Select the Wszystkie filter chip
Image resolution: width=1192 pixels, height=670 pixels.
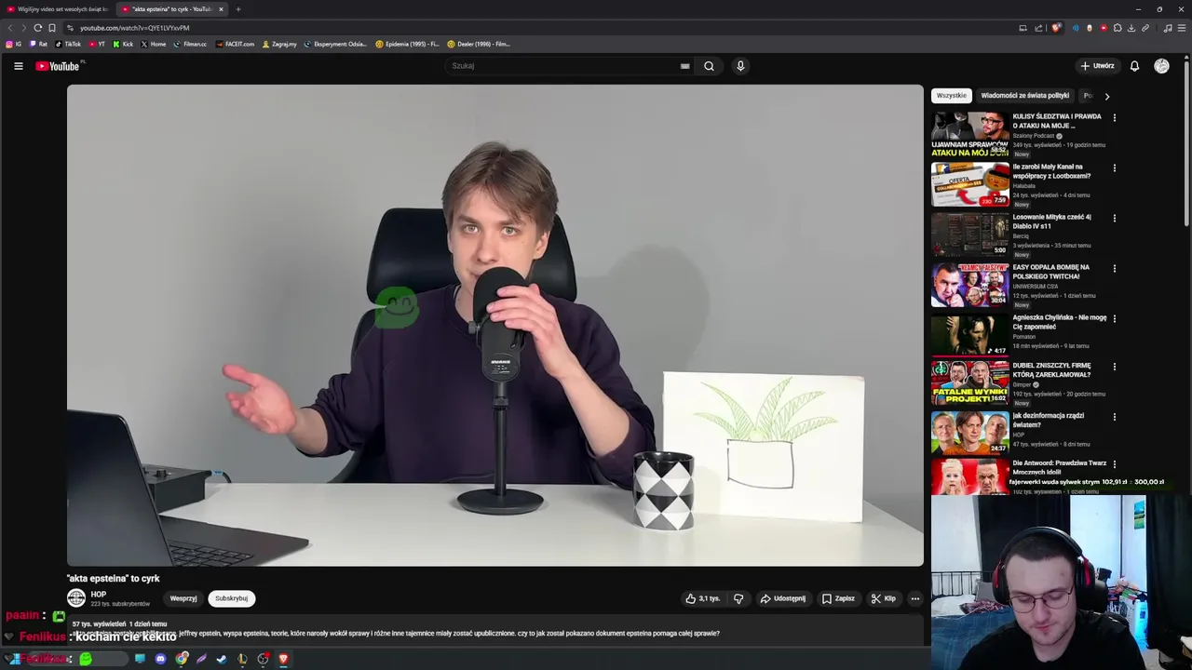click(951, 96)
